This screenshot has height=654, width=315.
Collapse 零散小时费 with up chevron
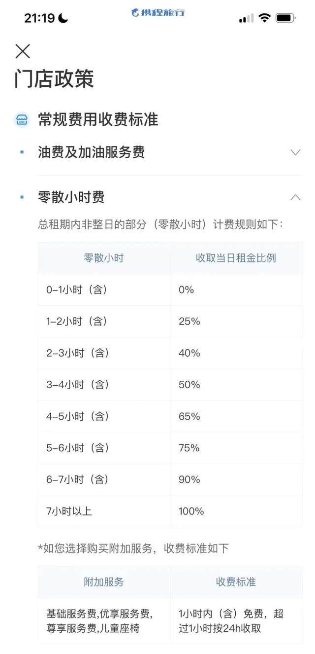[x=295, y=197]
